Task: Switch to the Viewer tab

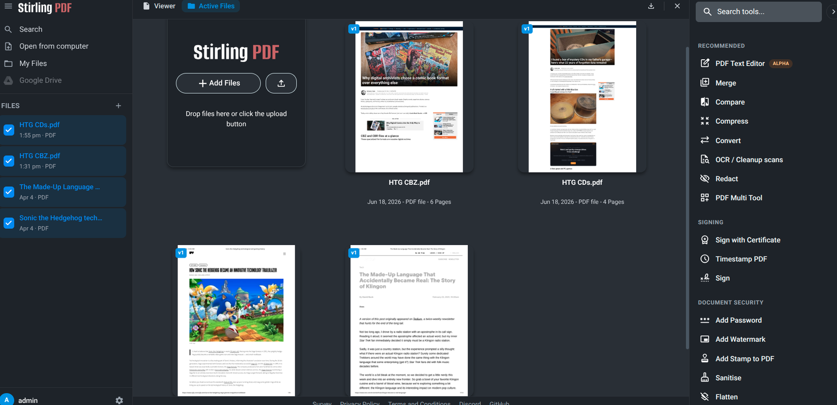Action: [159, 6]
